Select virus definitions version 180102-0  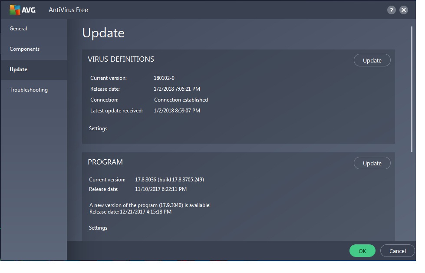tap(164, 78)
